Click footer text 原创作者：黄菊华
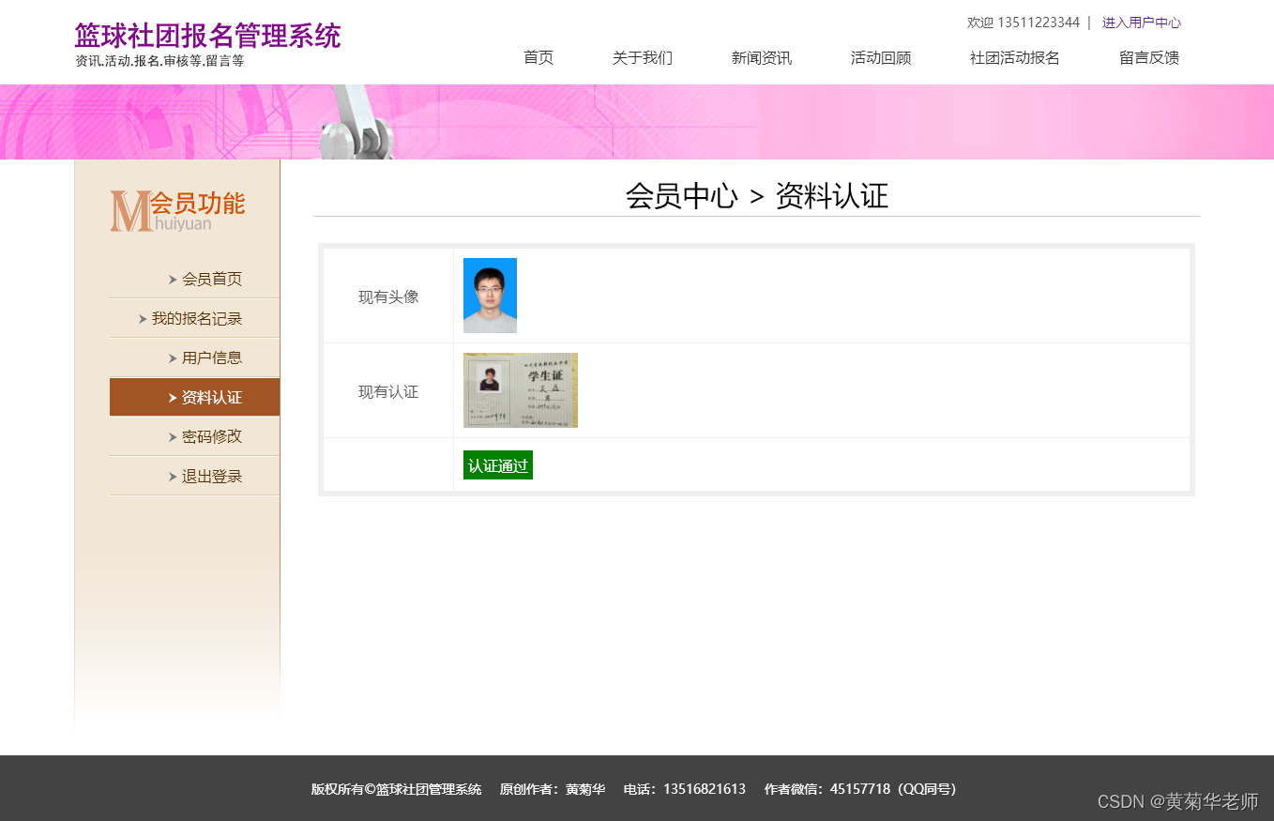Screen dimensions: 1274x821 (553, 789)
